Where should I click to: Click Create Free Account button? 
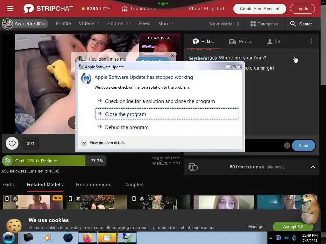pos(259,9)
